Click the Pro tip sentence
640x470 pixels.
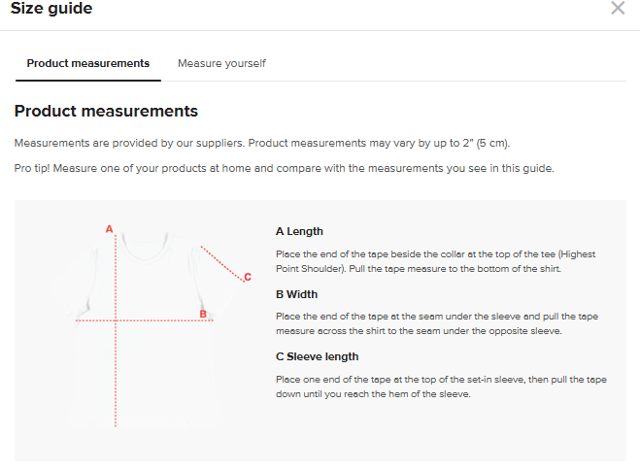284,168
